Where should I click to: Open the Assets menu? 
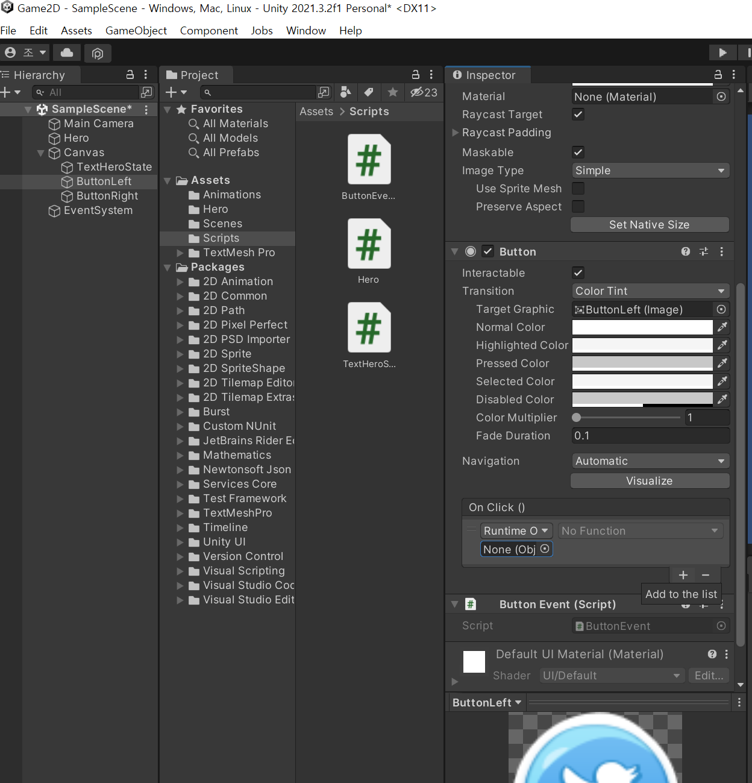77,31
